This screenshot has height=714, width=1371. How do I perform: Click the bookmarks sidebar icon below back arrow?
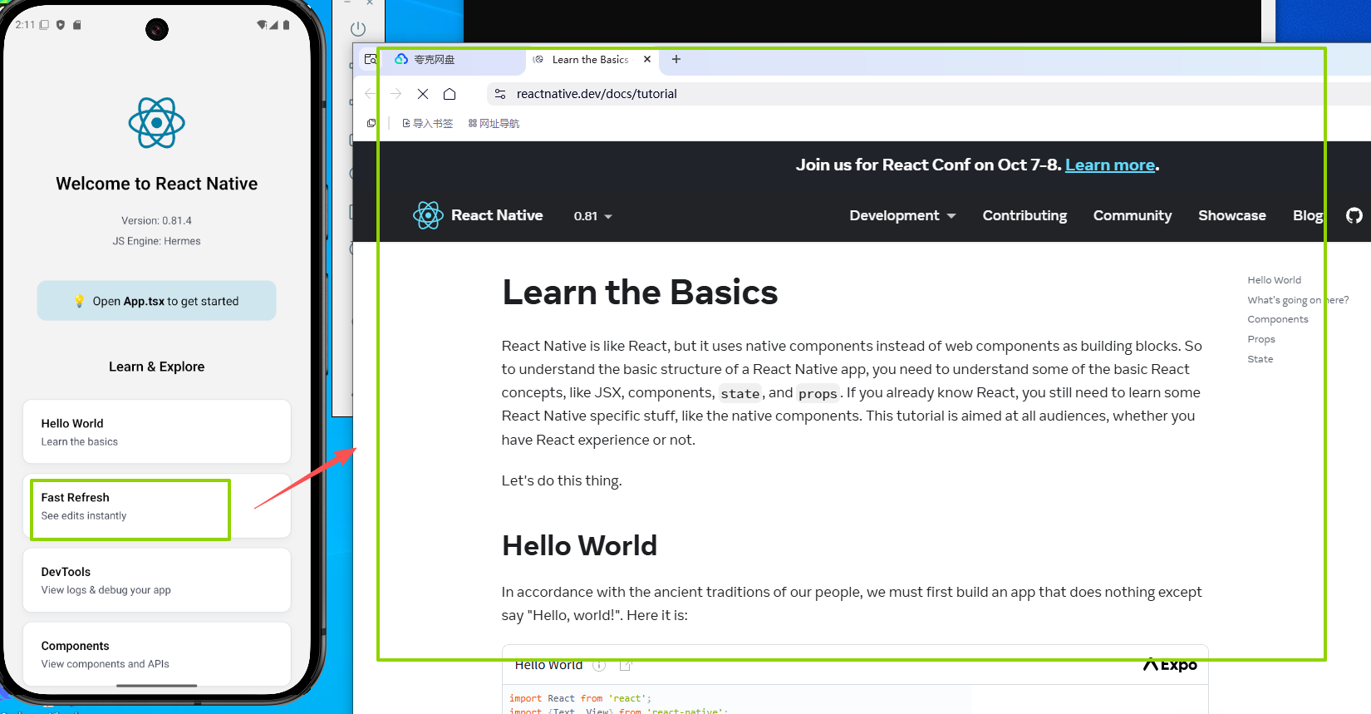click(x=371, y=123)
